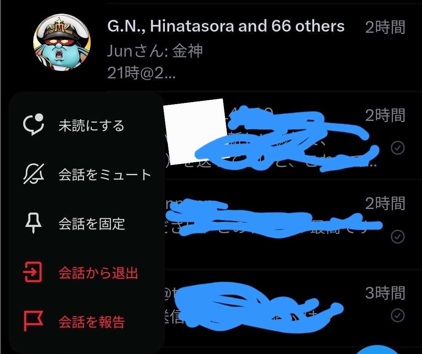Click the first conversation's 2時間 timestamp
This screenshot has height=354, width=422.
pos(385,27)
